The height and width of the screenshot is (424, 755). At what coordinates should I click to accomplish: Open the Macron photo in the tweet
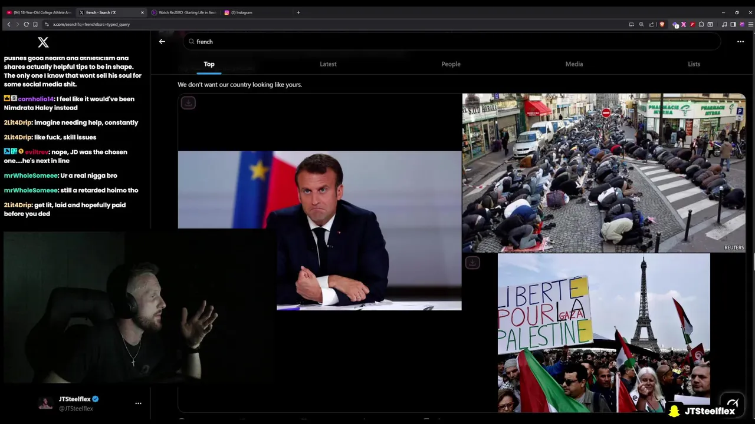coord(320,230)
